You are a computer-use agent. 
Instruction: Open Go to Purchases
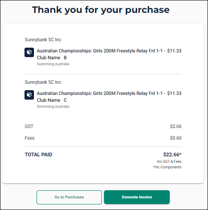69,197
